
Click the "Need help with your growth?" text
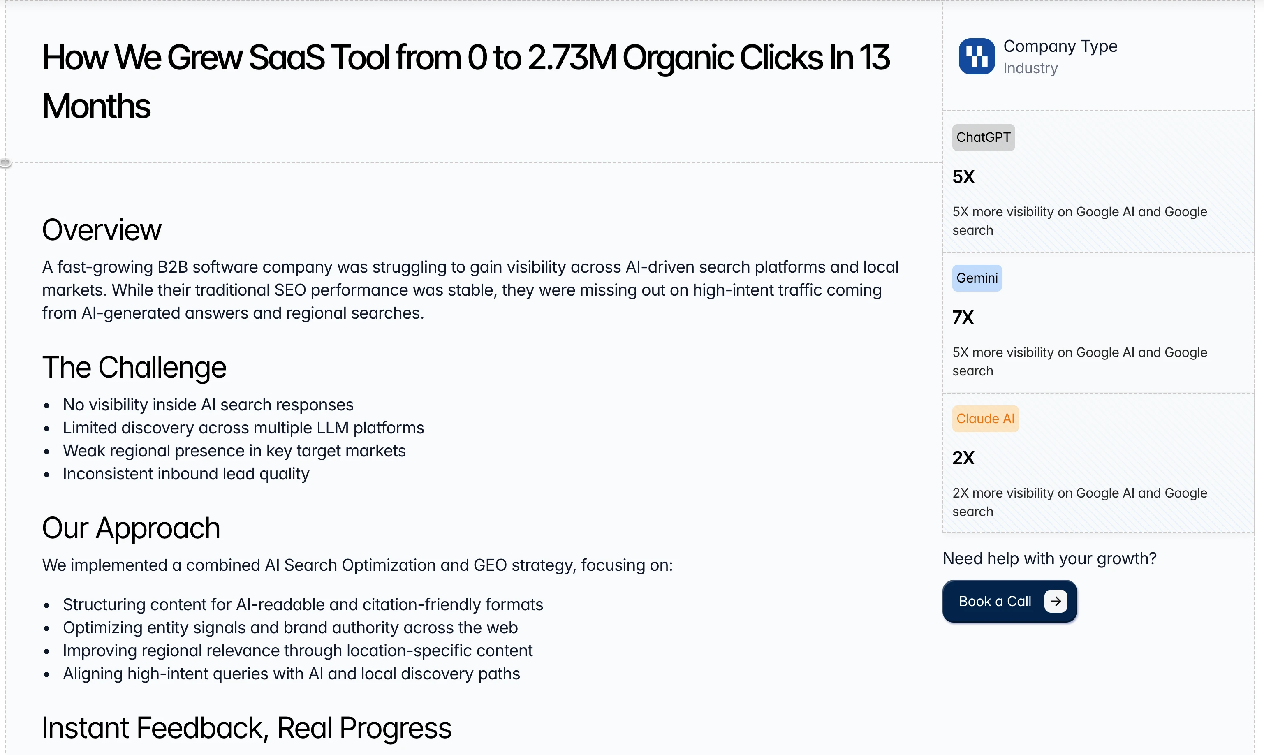pyautogui.click(x=1049, y=558)
